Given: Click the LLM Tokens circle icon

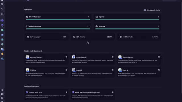Looking at the screenshot, I should (x=74, y=37).
